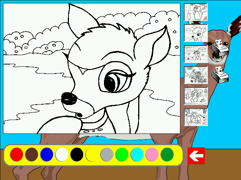Choose the yellow paint color
Image resolution: width=241 pixels, height=180 pixels.
click(x=92, y=154)
